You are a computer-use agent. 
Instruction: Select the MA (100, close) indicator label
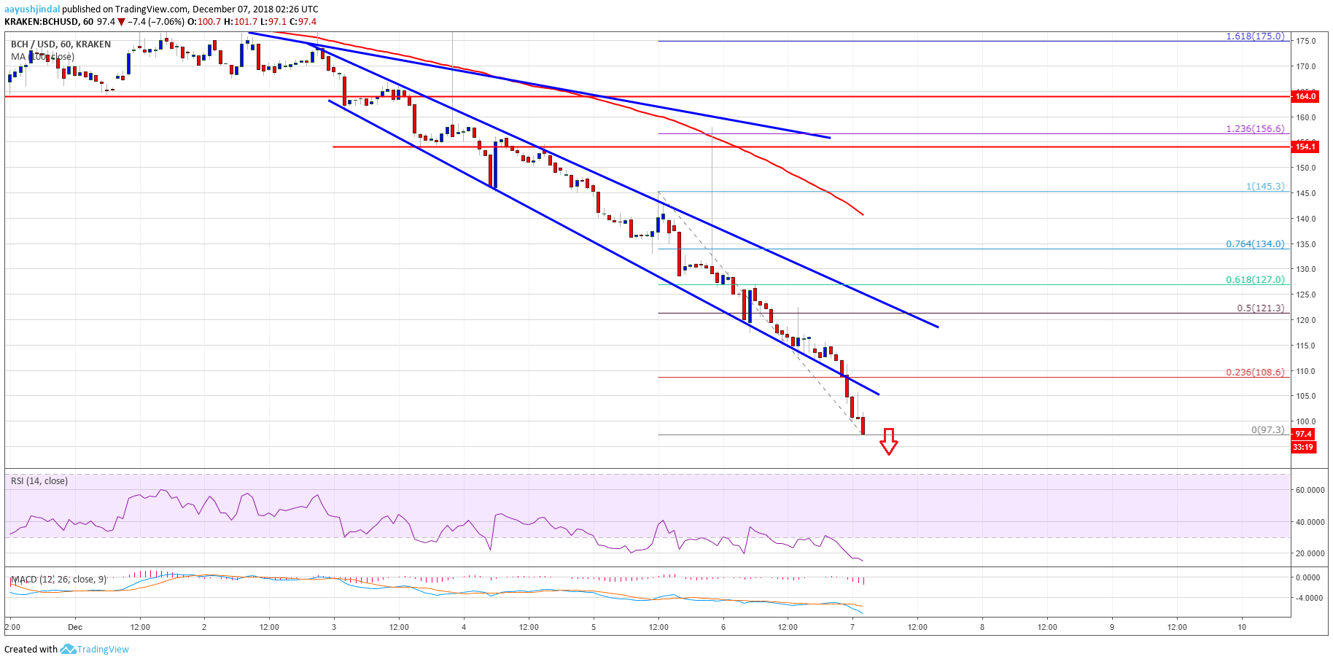click(42, 57)
